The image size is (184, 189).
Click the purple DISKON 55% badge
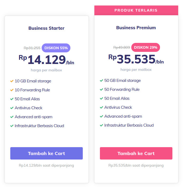56,48
